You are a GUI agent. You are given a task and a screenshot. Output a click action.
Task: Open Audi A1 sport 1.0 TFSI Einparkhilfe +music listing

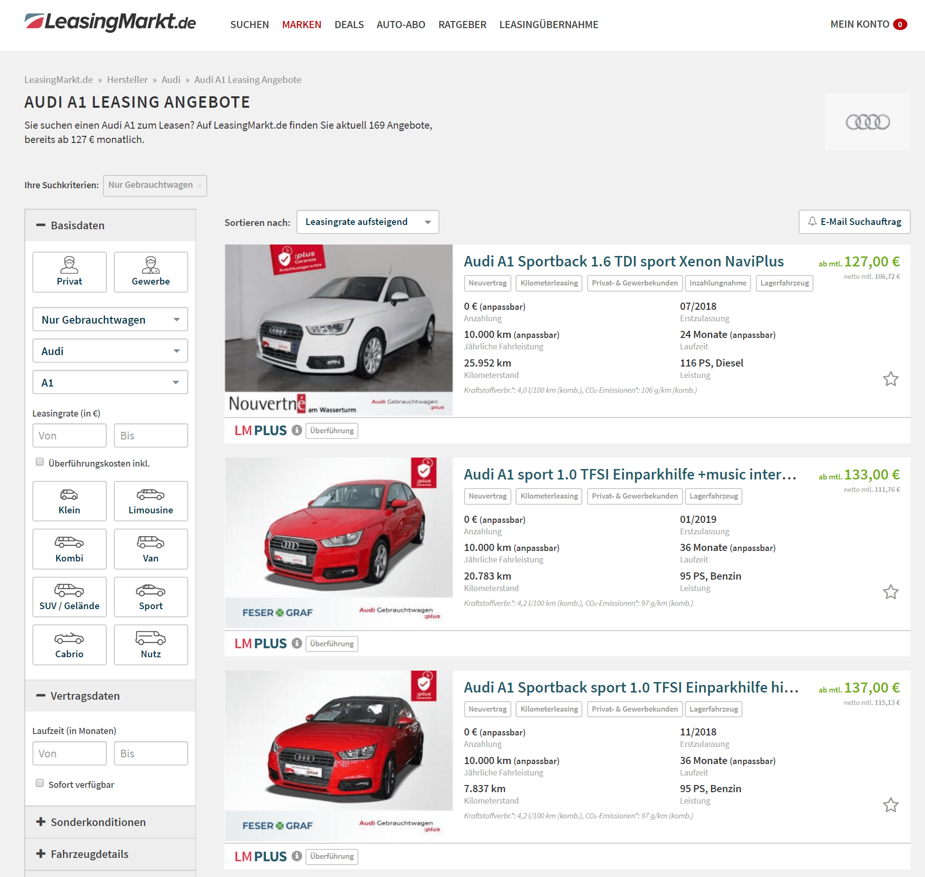tap(630, 474)
